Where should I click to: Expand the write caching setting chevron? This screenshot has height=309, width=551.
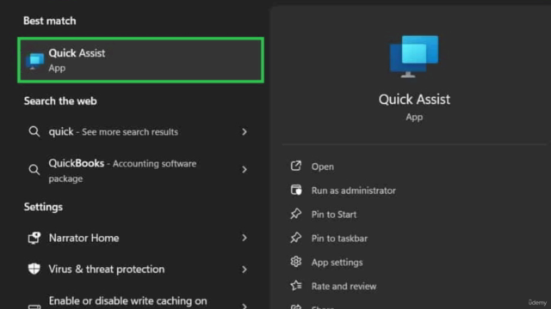coord(245,306)
